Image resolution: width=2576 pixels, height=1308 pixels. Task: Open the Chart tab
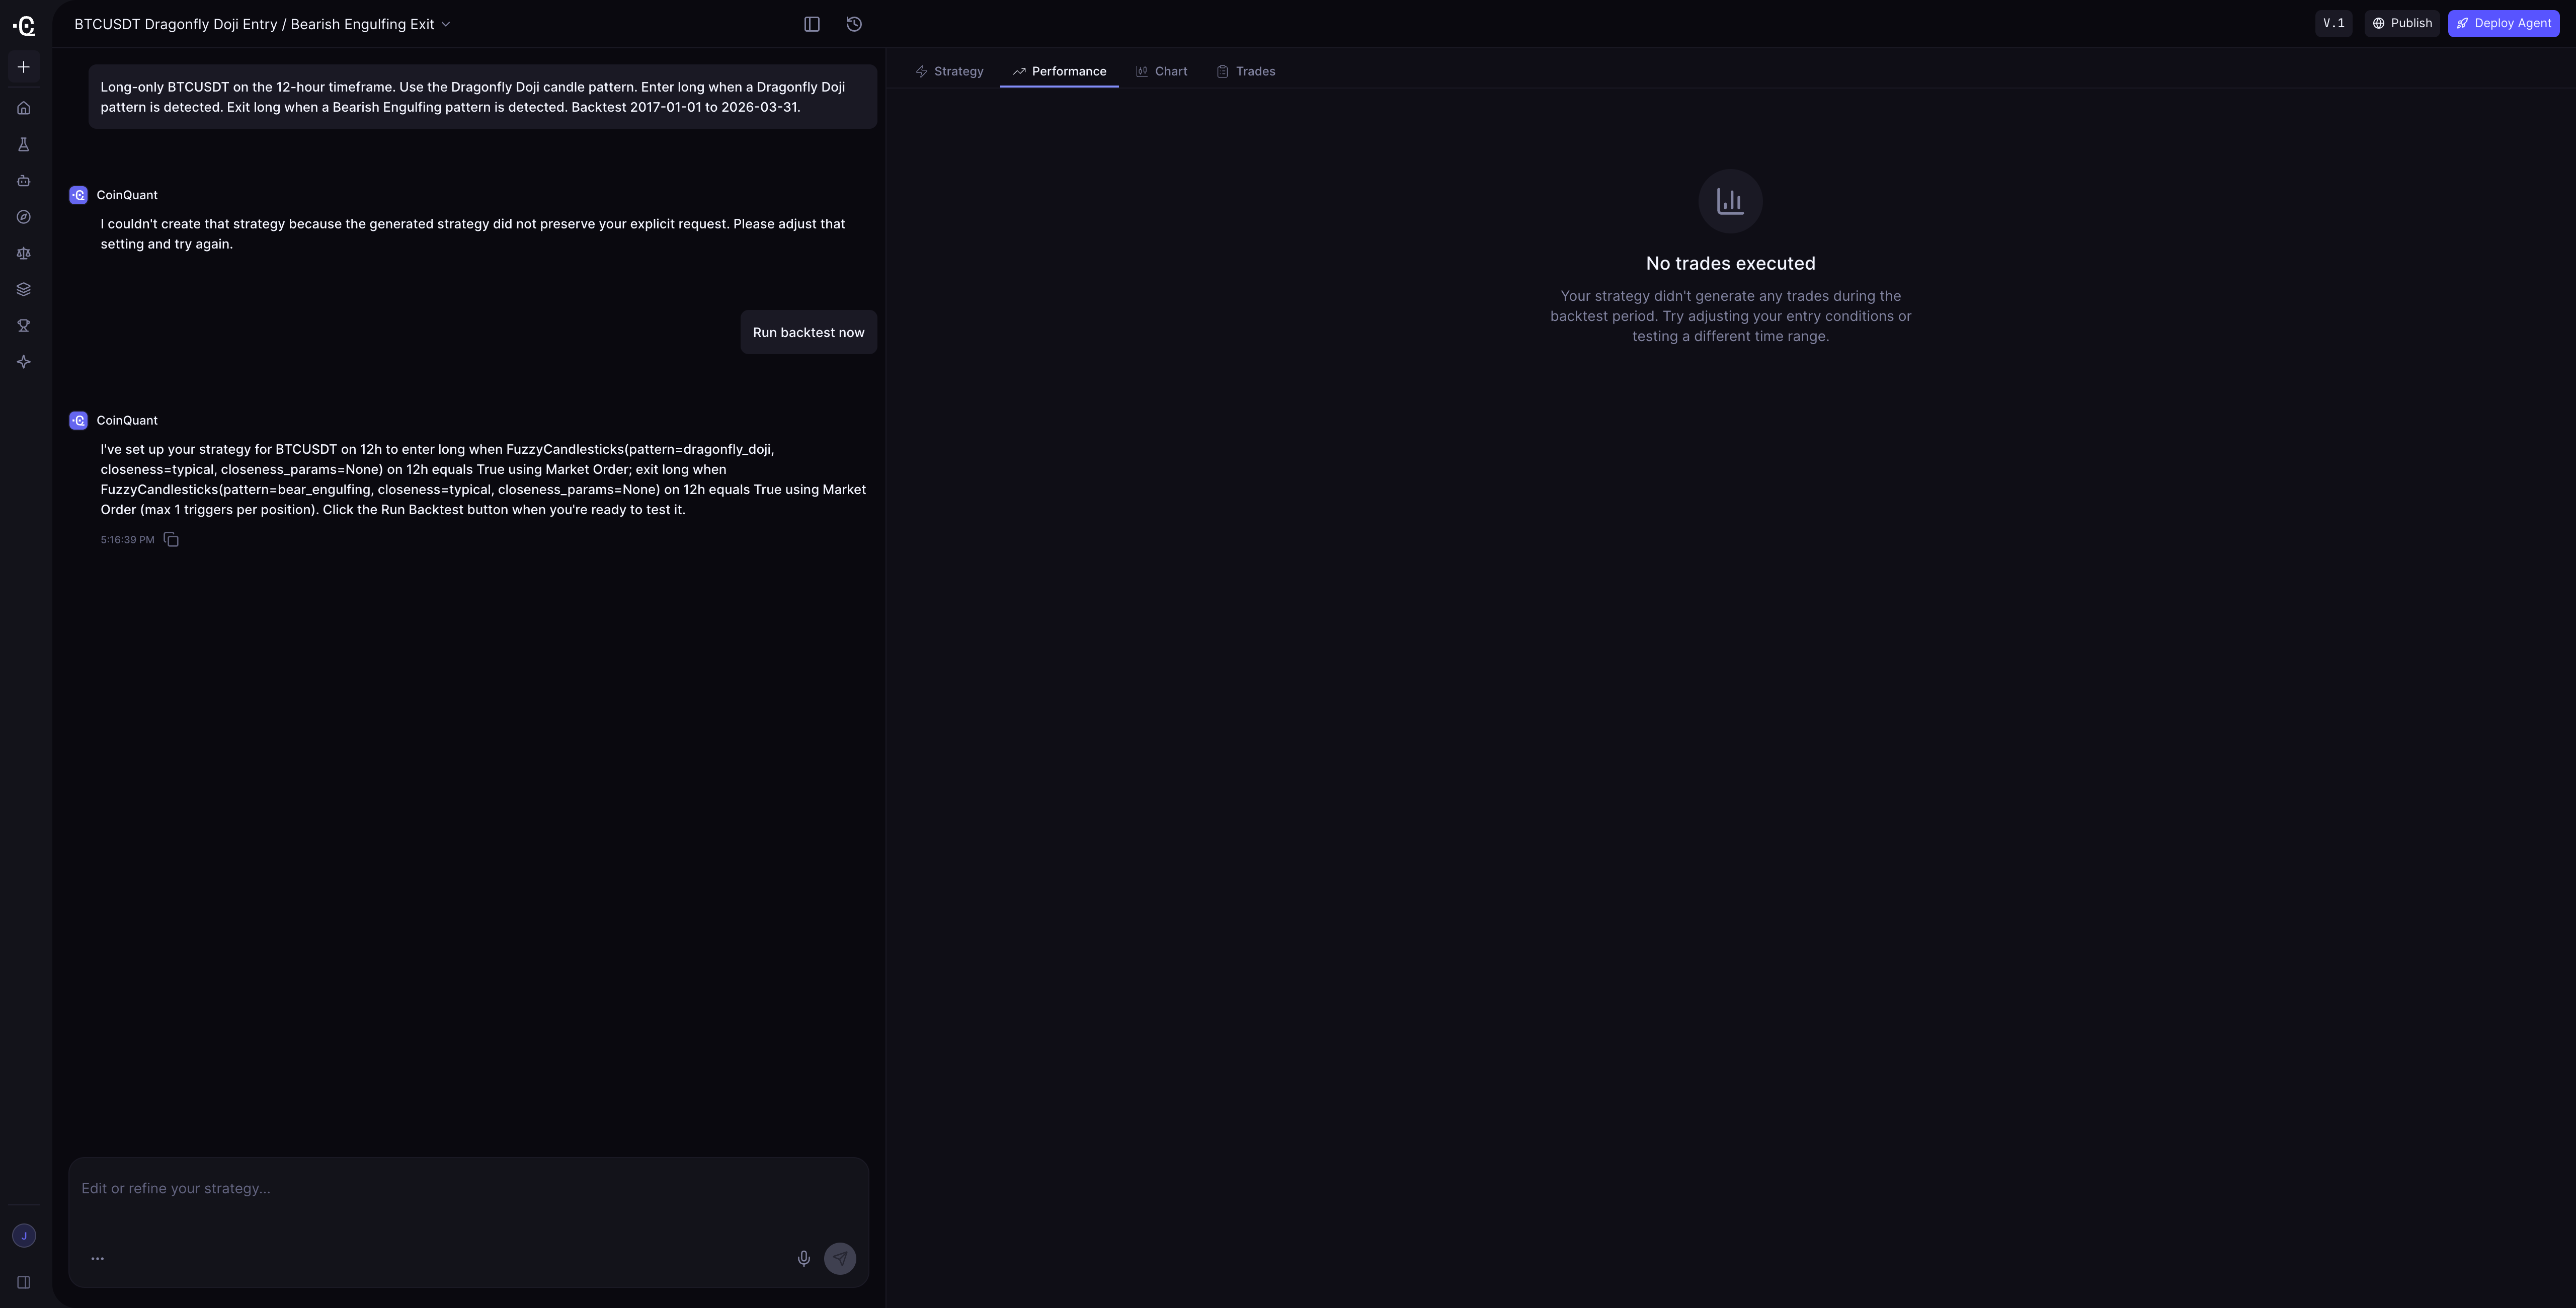(1162, 71)
